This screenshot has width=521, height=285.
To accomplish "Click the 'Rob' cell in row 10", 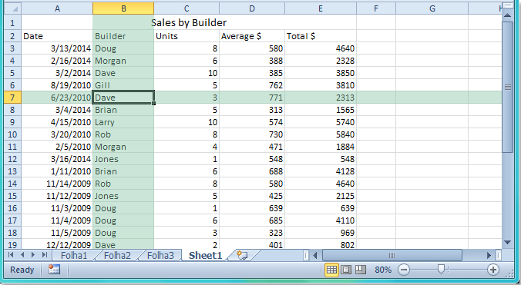I will [123, 134].
